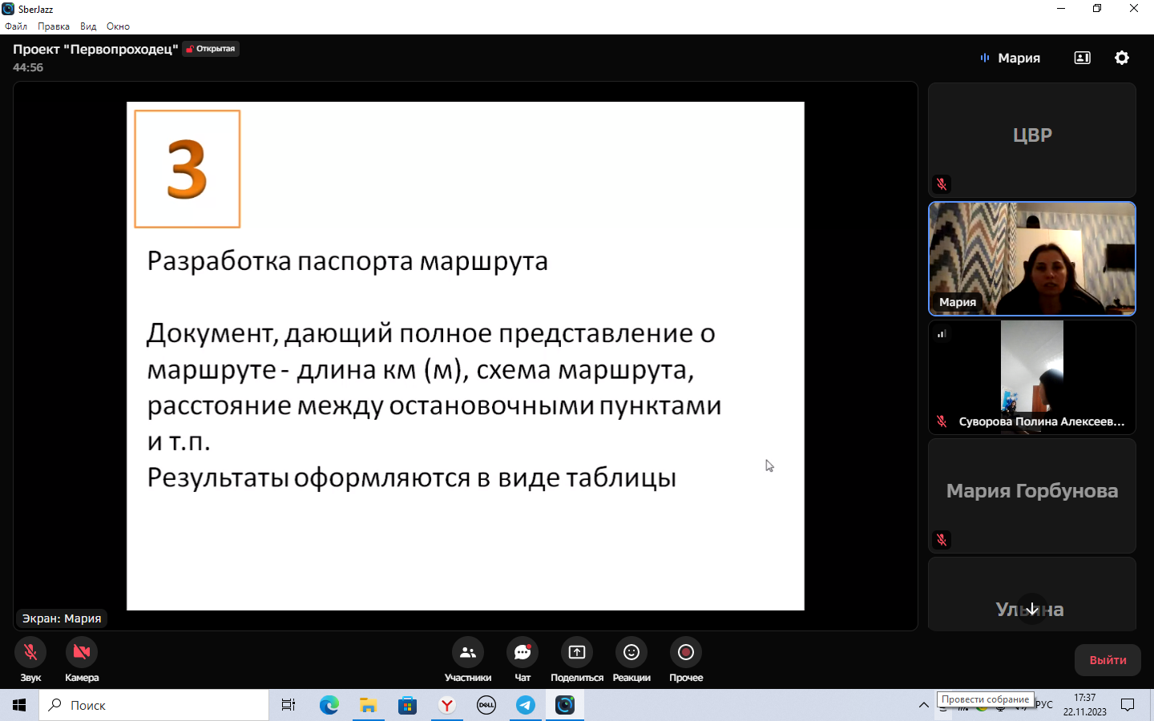
Task: Open Telegram from the taskbar
Action: tap(526, 705)
